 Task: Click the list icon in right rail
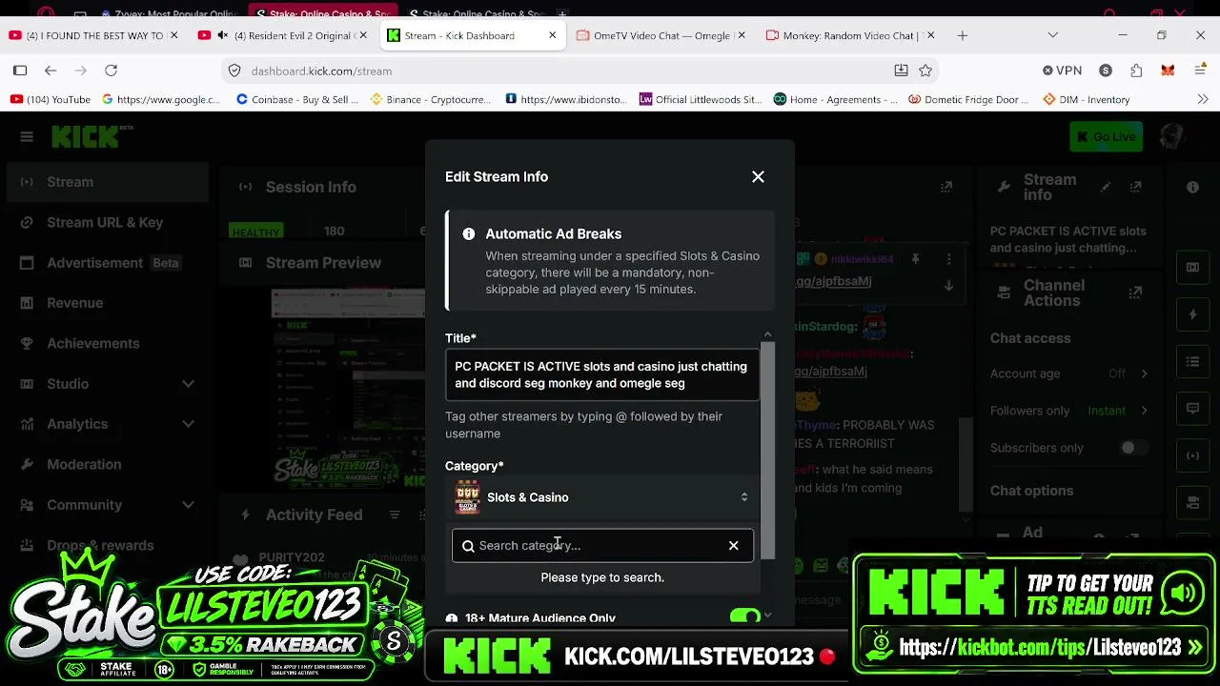(1192, 362)
